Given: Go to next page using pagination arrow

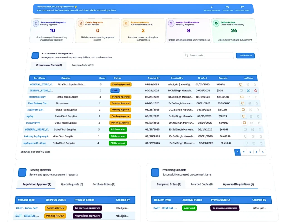Looking at the screenshot, I should click(x=262, y=152).
